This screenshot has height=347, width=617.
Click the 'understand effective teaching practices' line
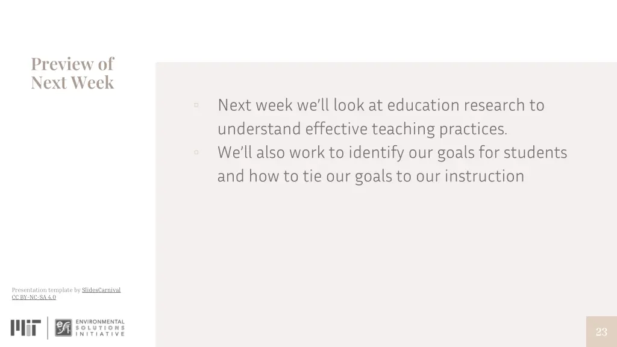[x=362, y=129]
